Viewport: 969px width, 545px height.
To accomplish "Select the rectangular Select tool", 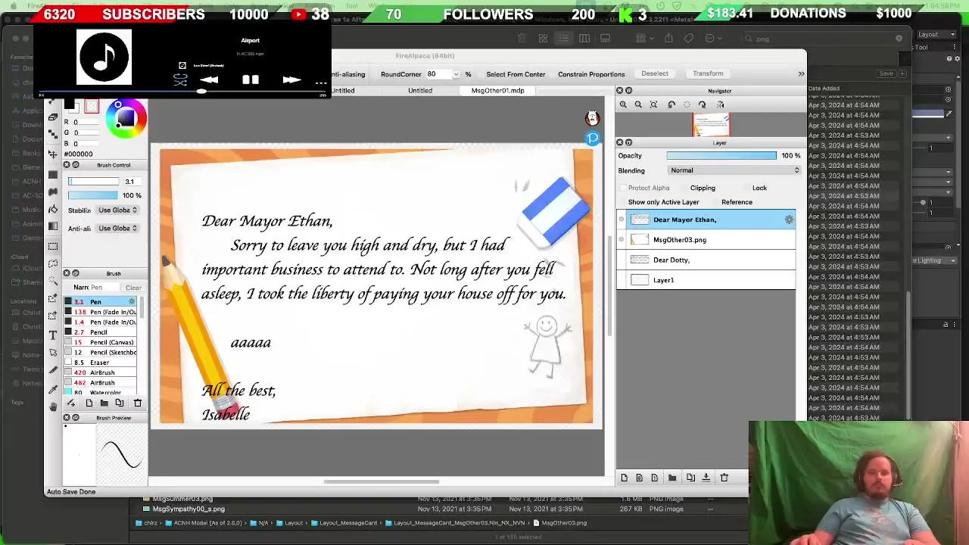I will tap(53, 247).
